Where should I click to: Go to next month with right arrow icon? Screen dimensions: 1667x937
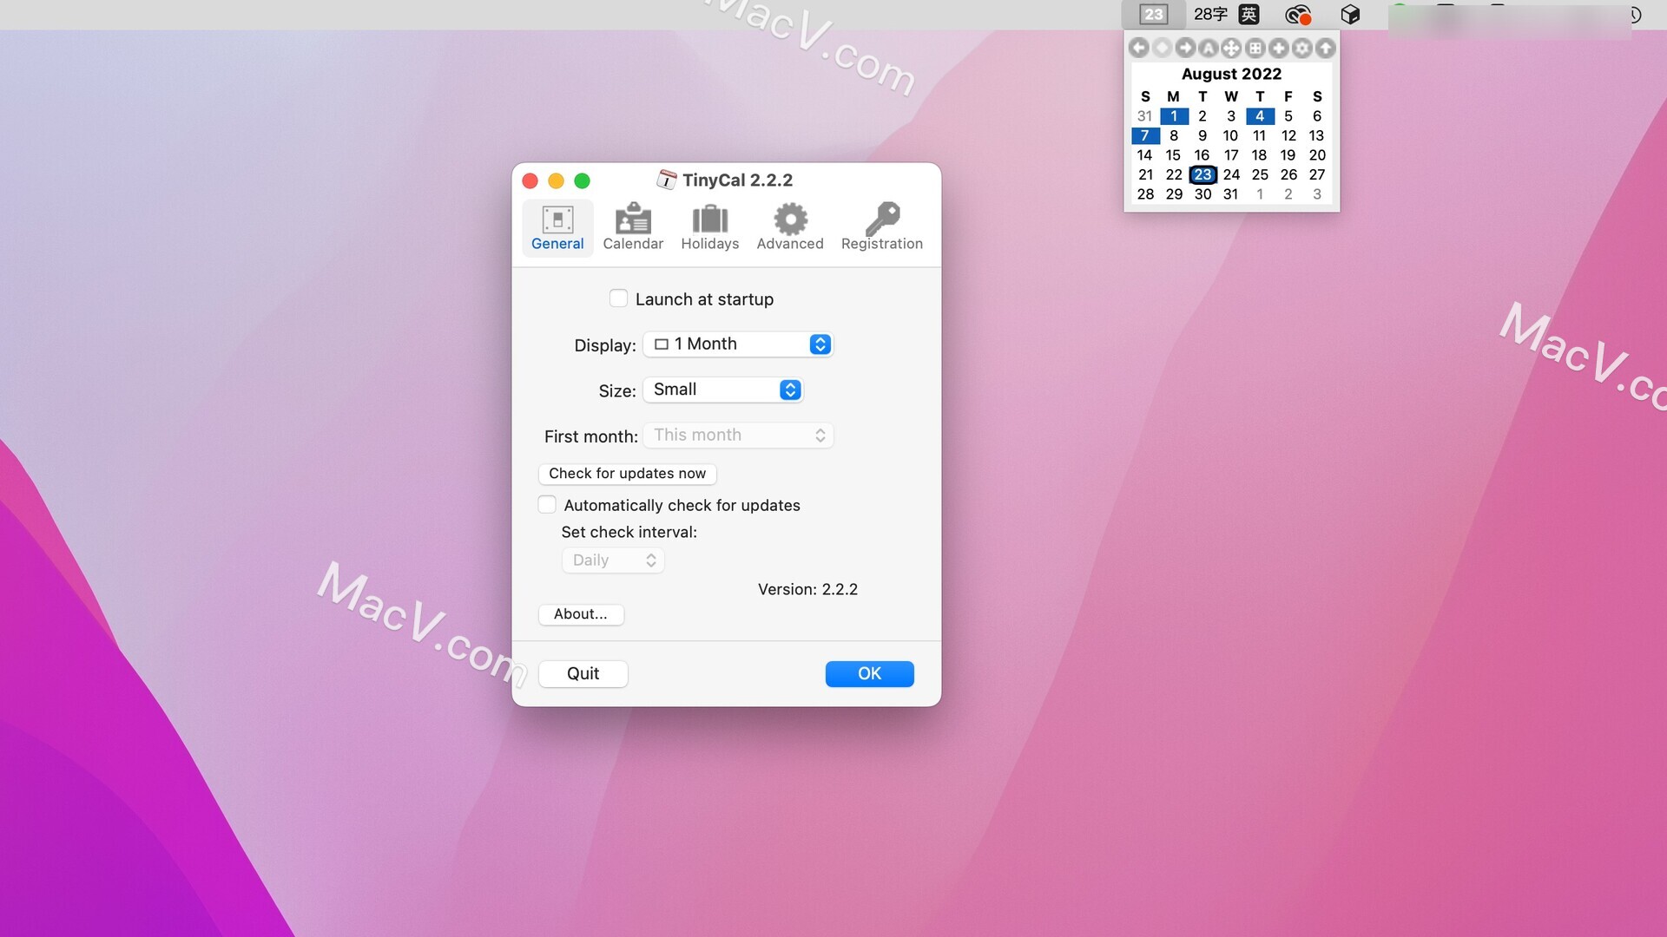[1185, 49]
